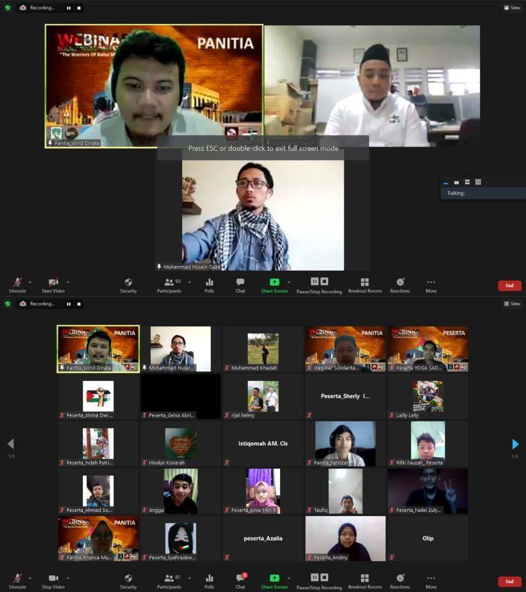Select large Panitia_Wirid Dinata video tile
The height and width of the screenshot is (592, 526).
pyautogui.click(x=154, y=86)
